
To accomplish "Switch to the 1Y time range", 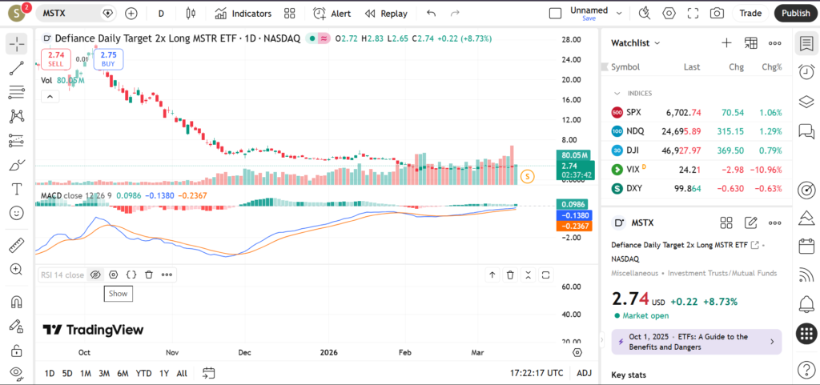I will coord(163,373).
